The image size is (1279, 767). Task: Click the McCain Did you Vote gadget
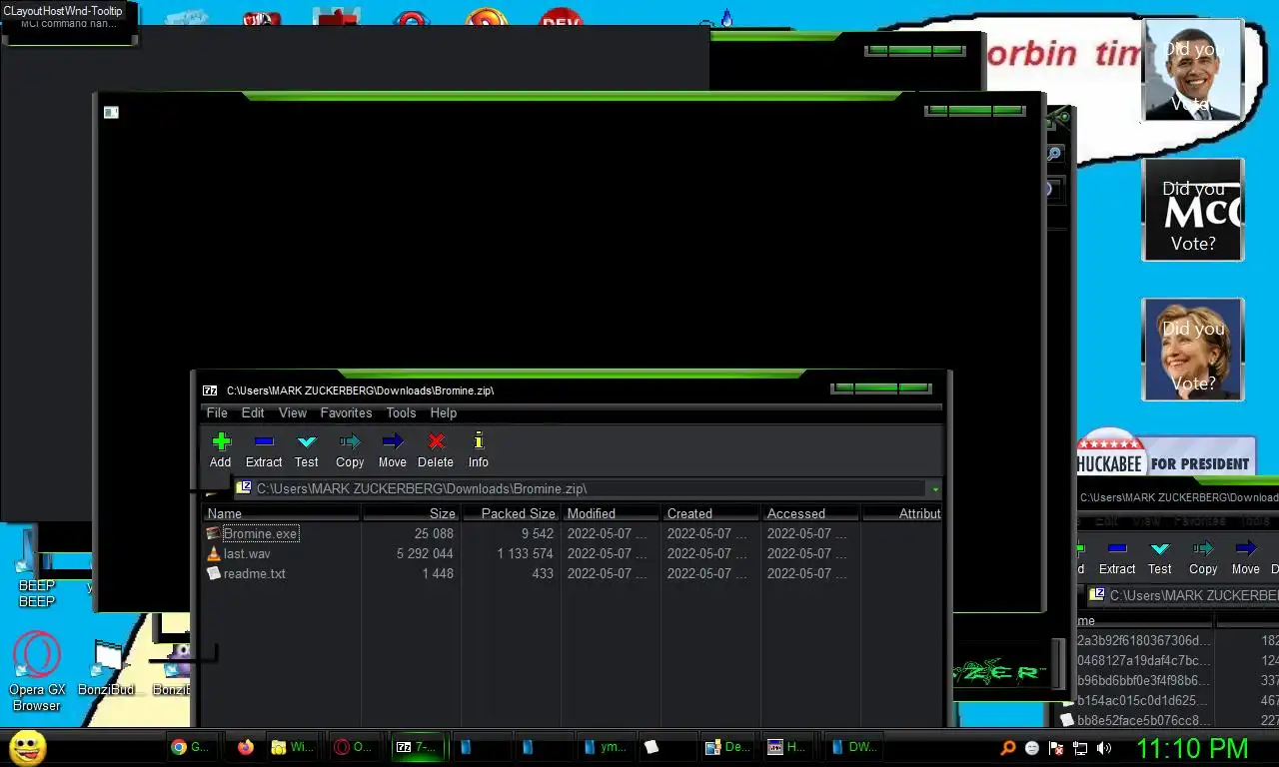coord(1193,210)
